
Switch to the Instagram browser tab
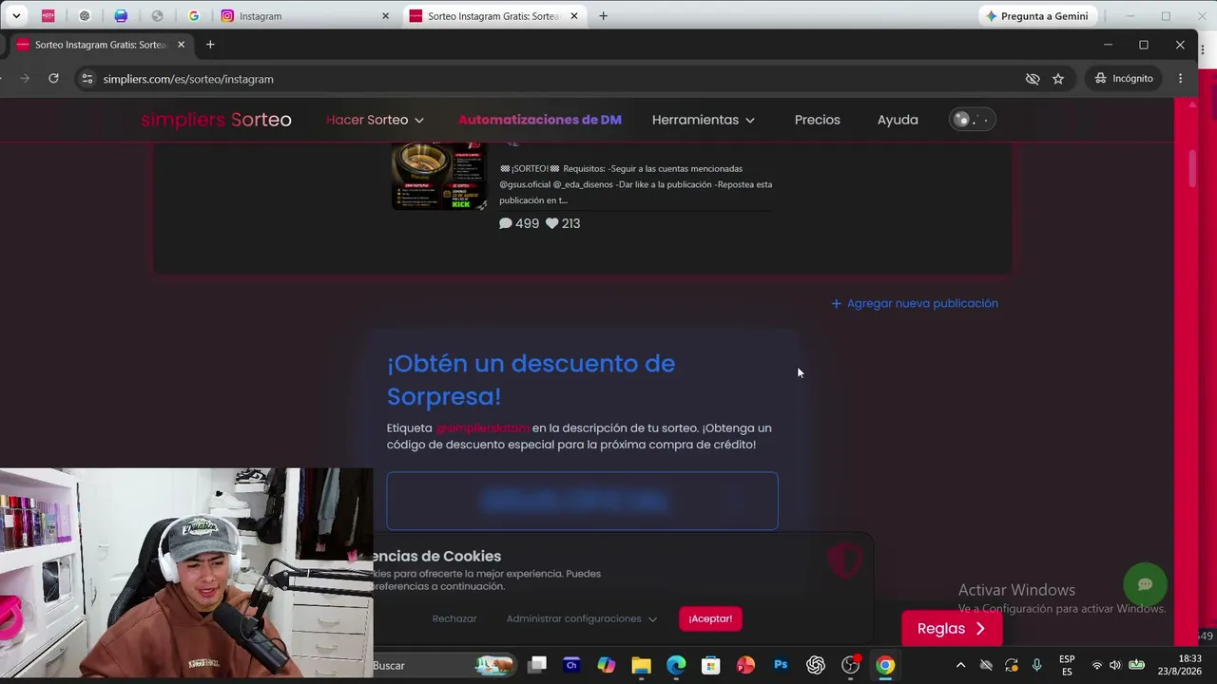[304, 16]
